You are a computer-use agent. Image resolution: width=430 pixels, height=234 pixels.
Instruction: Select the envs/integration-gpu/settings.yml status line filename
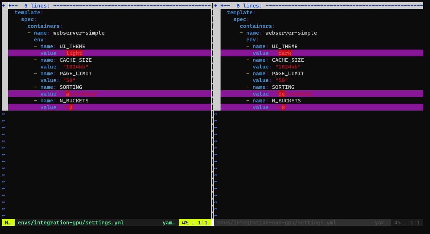pyautogui.click(x=71, y=223)
